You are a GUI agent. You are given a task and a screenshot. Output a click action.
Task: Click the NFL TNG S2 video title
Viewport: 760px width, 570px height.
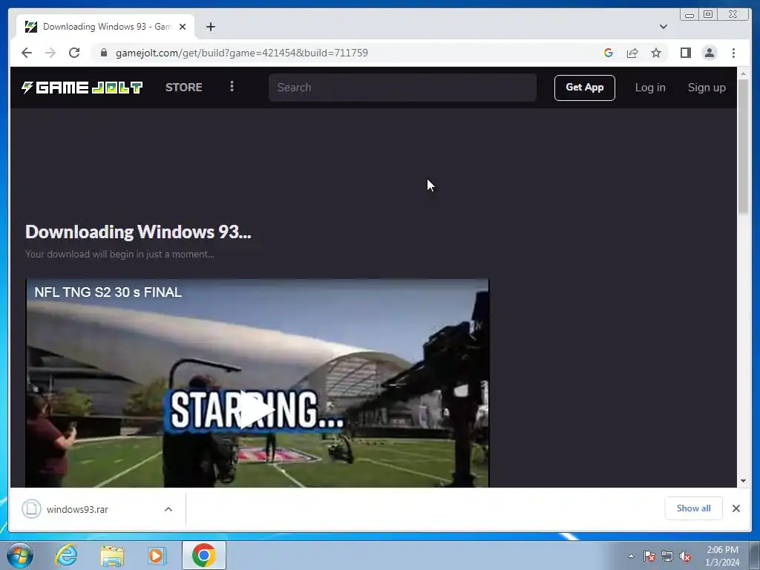(x=108, y=292)
